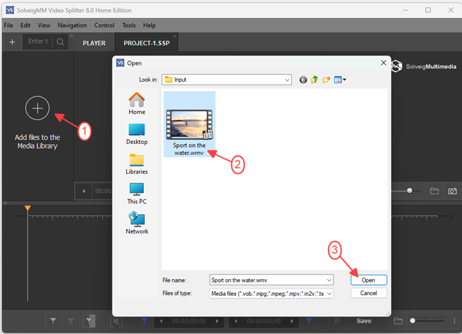Open the output folder icon near the player
The width and height of the screenshot is (462, 334).
coord(435,191)
